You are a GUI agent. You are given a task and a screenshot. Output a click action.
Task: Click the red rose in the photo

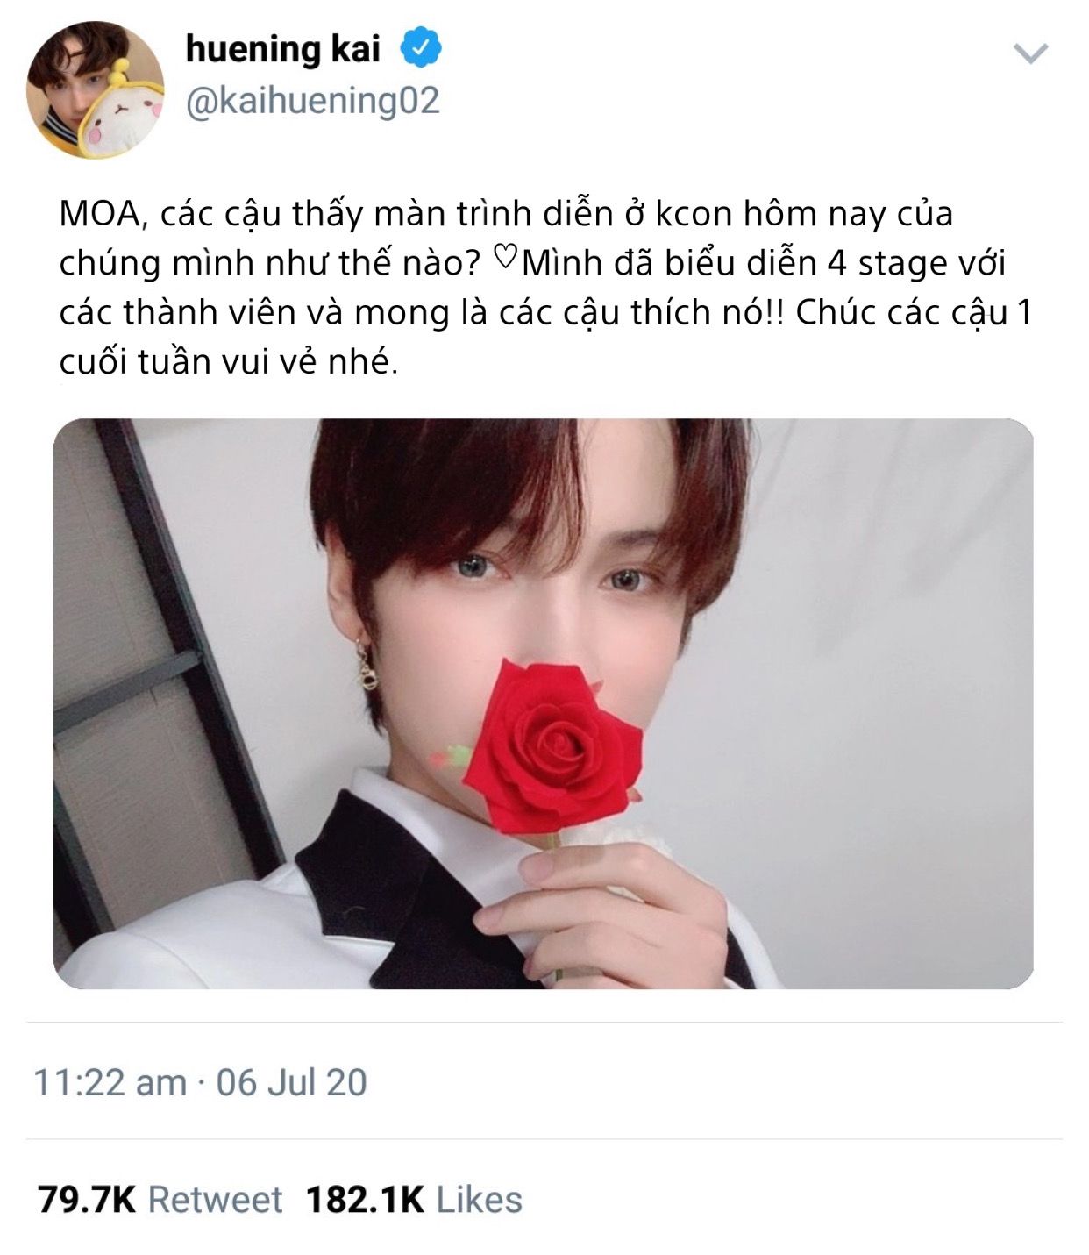pyautogui.click(x=552, y=745)
